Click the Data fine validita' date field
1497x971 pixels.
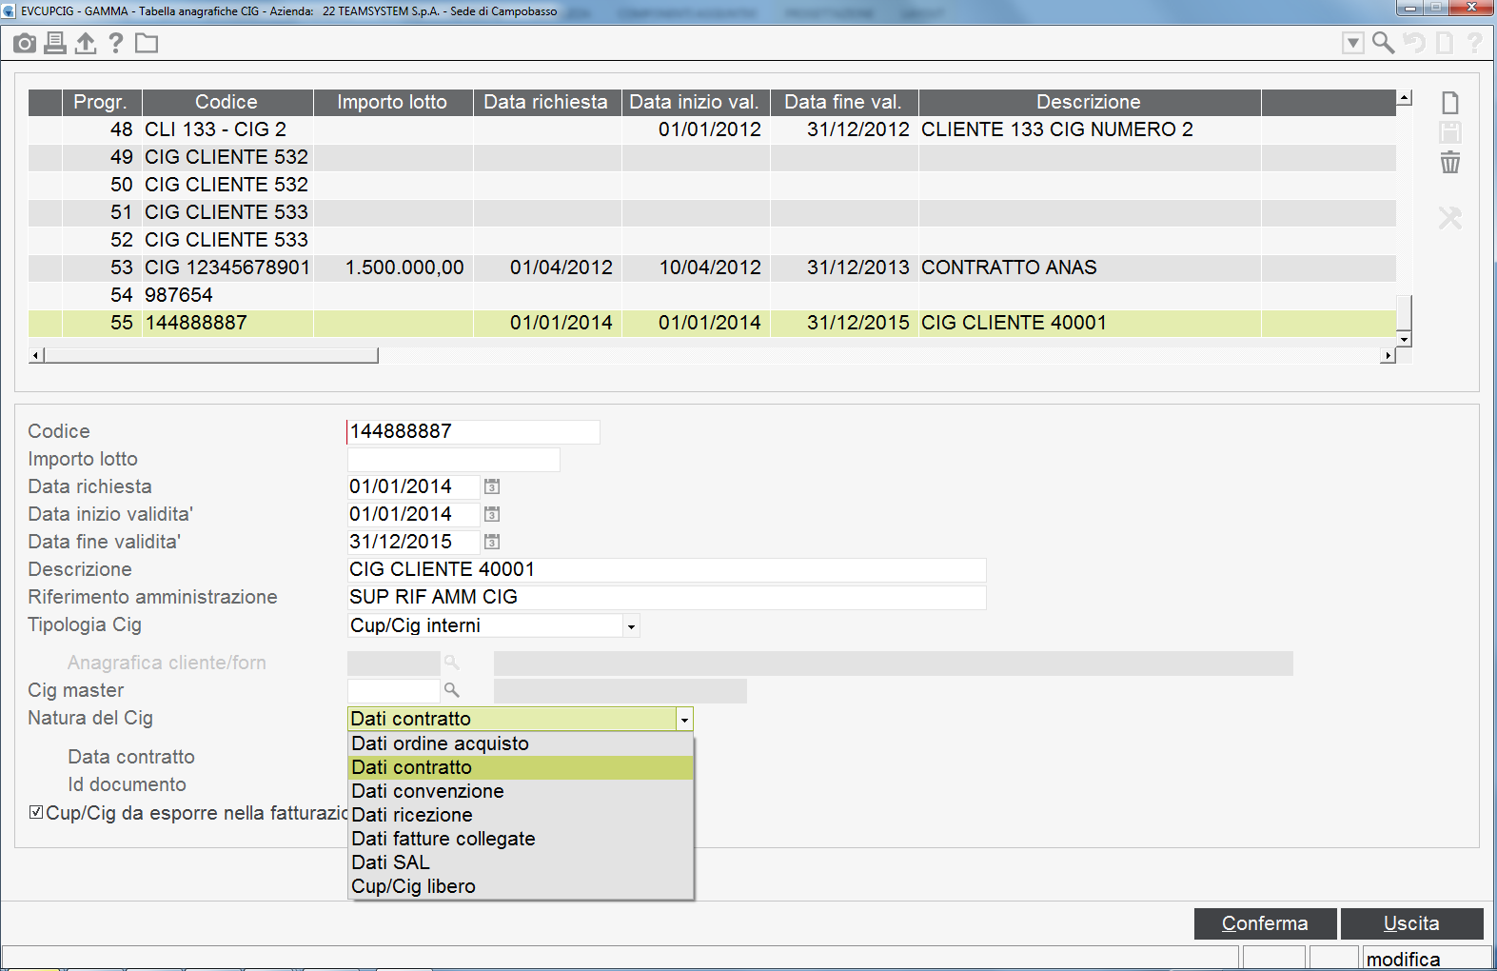413,543
